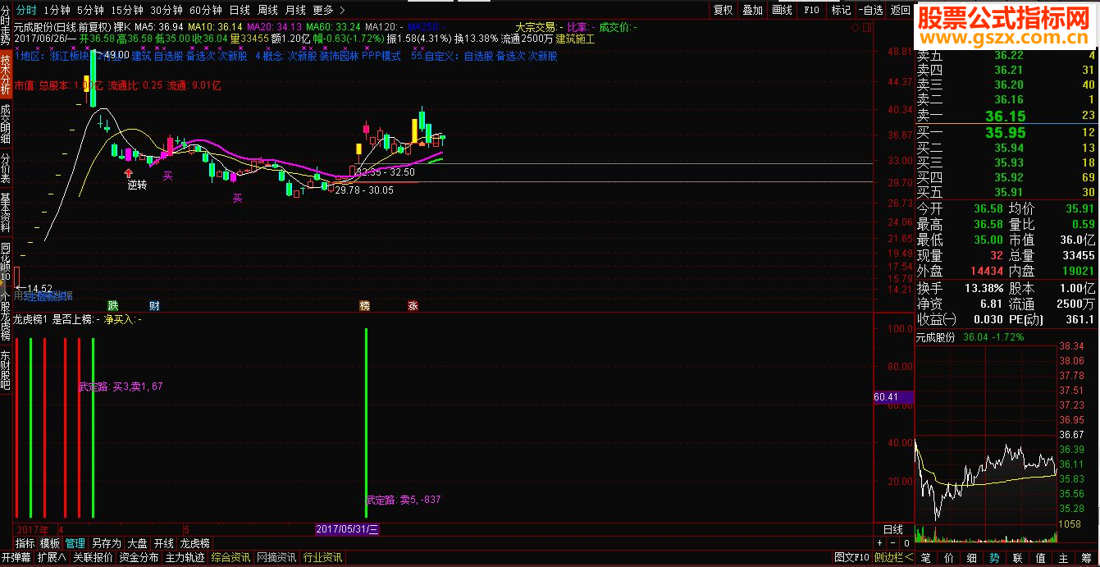Image resolution: width=1100 pixels, height=567 pixels.
Task: Click the 财 marker below chart
Action: coord(154,305)
